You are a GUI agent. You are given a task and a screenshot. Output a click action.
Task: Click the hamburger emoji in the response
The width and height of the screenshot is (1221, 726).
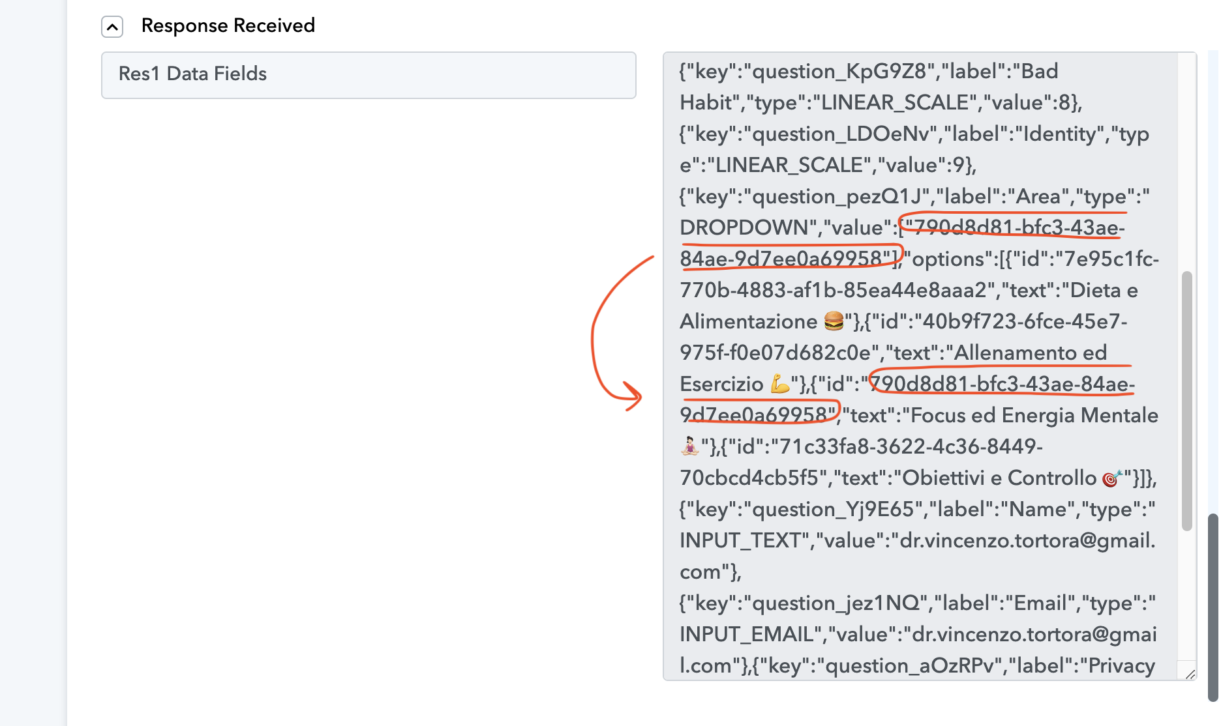point(834,321)
